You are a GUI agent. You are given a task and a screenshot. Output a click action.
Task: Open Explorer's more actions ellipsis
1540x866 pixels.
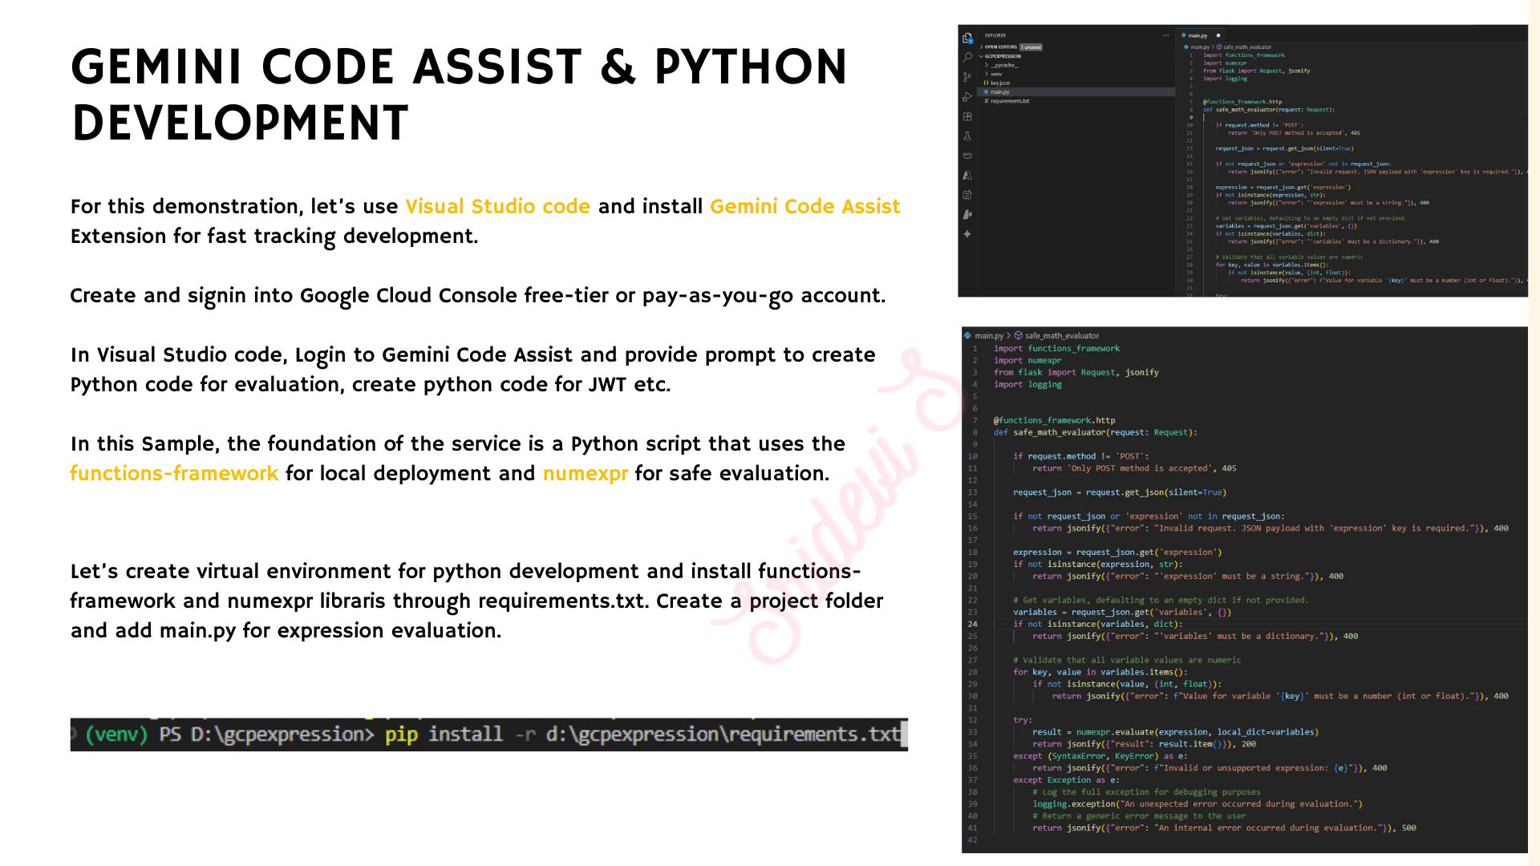coord(1166,35)
